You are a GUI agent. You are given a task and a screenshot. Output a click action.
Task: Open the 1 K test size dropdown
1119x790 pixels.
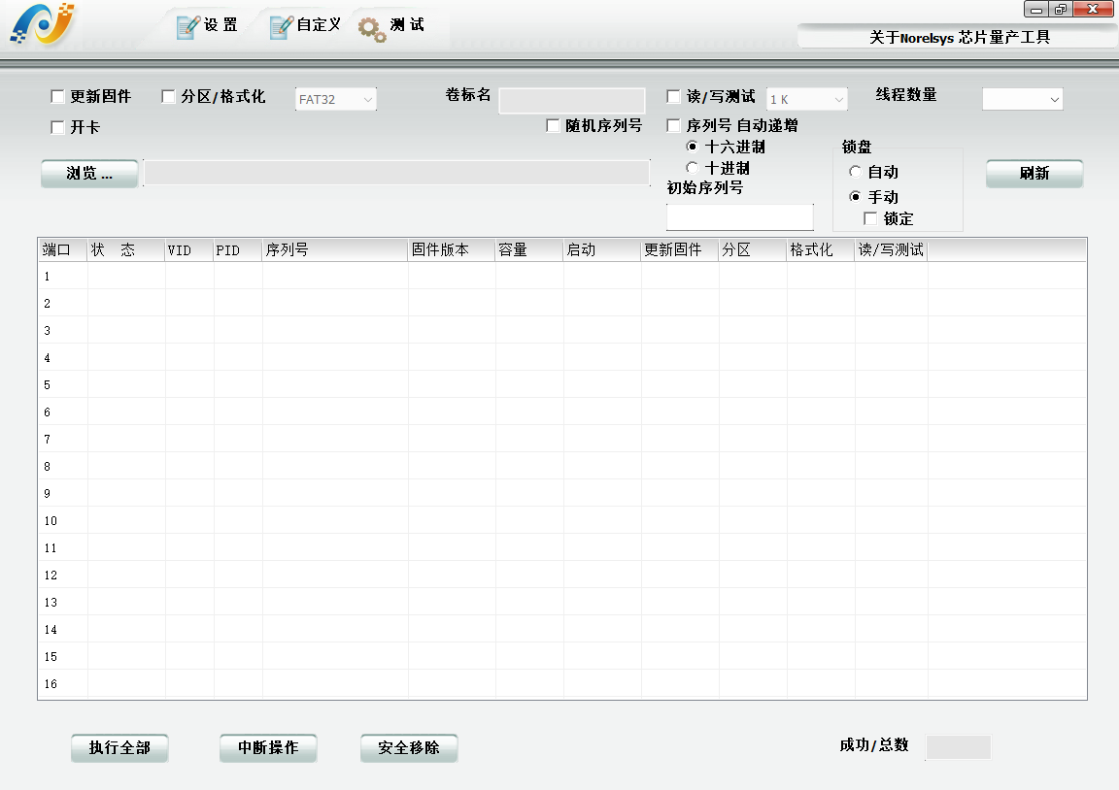pos(807,99)
